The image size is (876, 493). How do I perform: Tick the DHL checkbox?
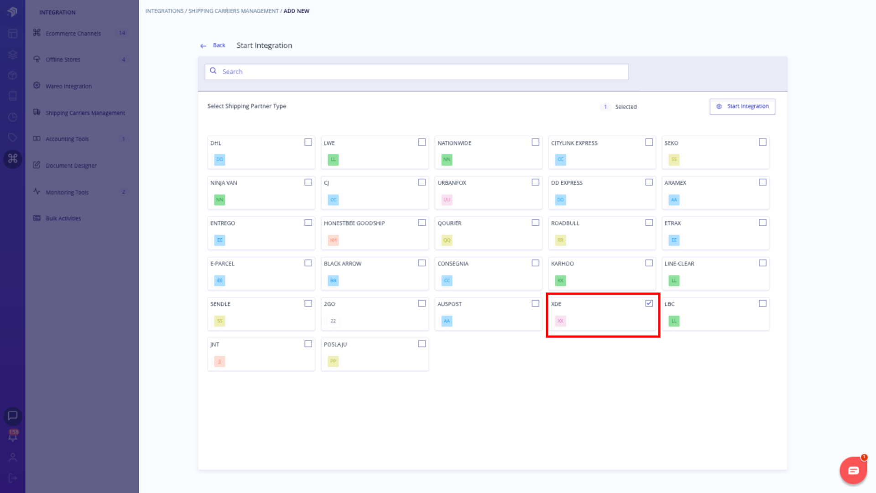308,142
